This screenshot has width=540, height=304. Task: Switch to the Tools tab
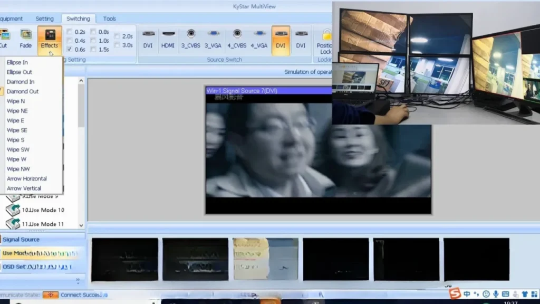[x=109, y=19]
